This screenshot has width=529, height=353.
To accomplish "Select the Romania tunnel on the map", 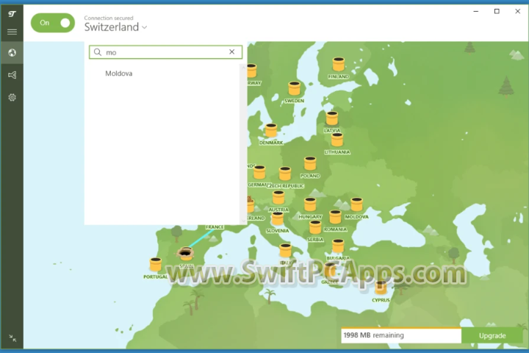I will click(335, 217).
